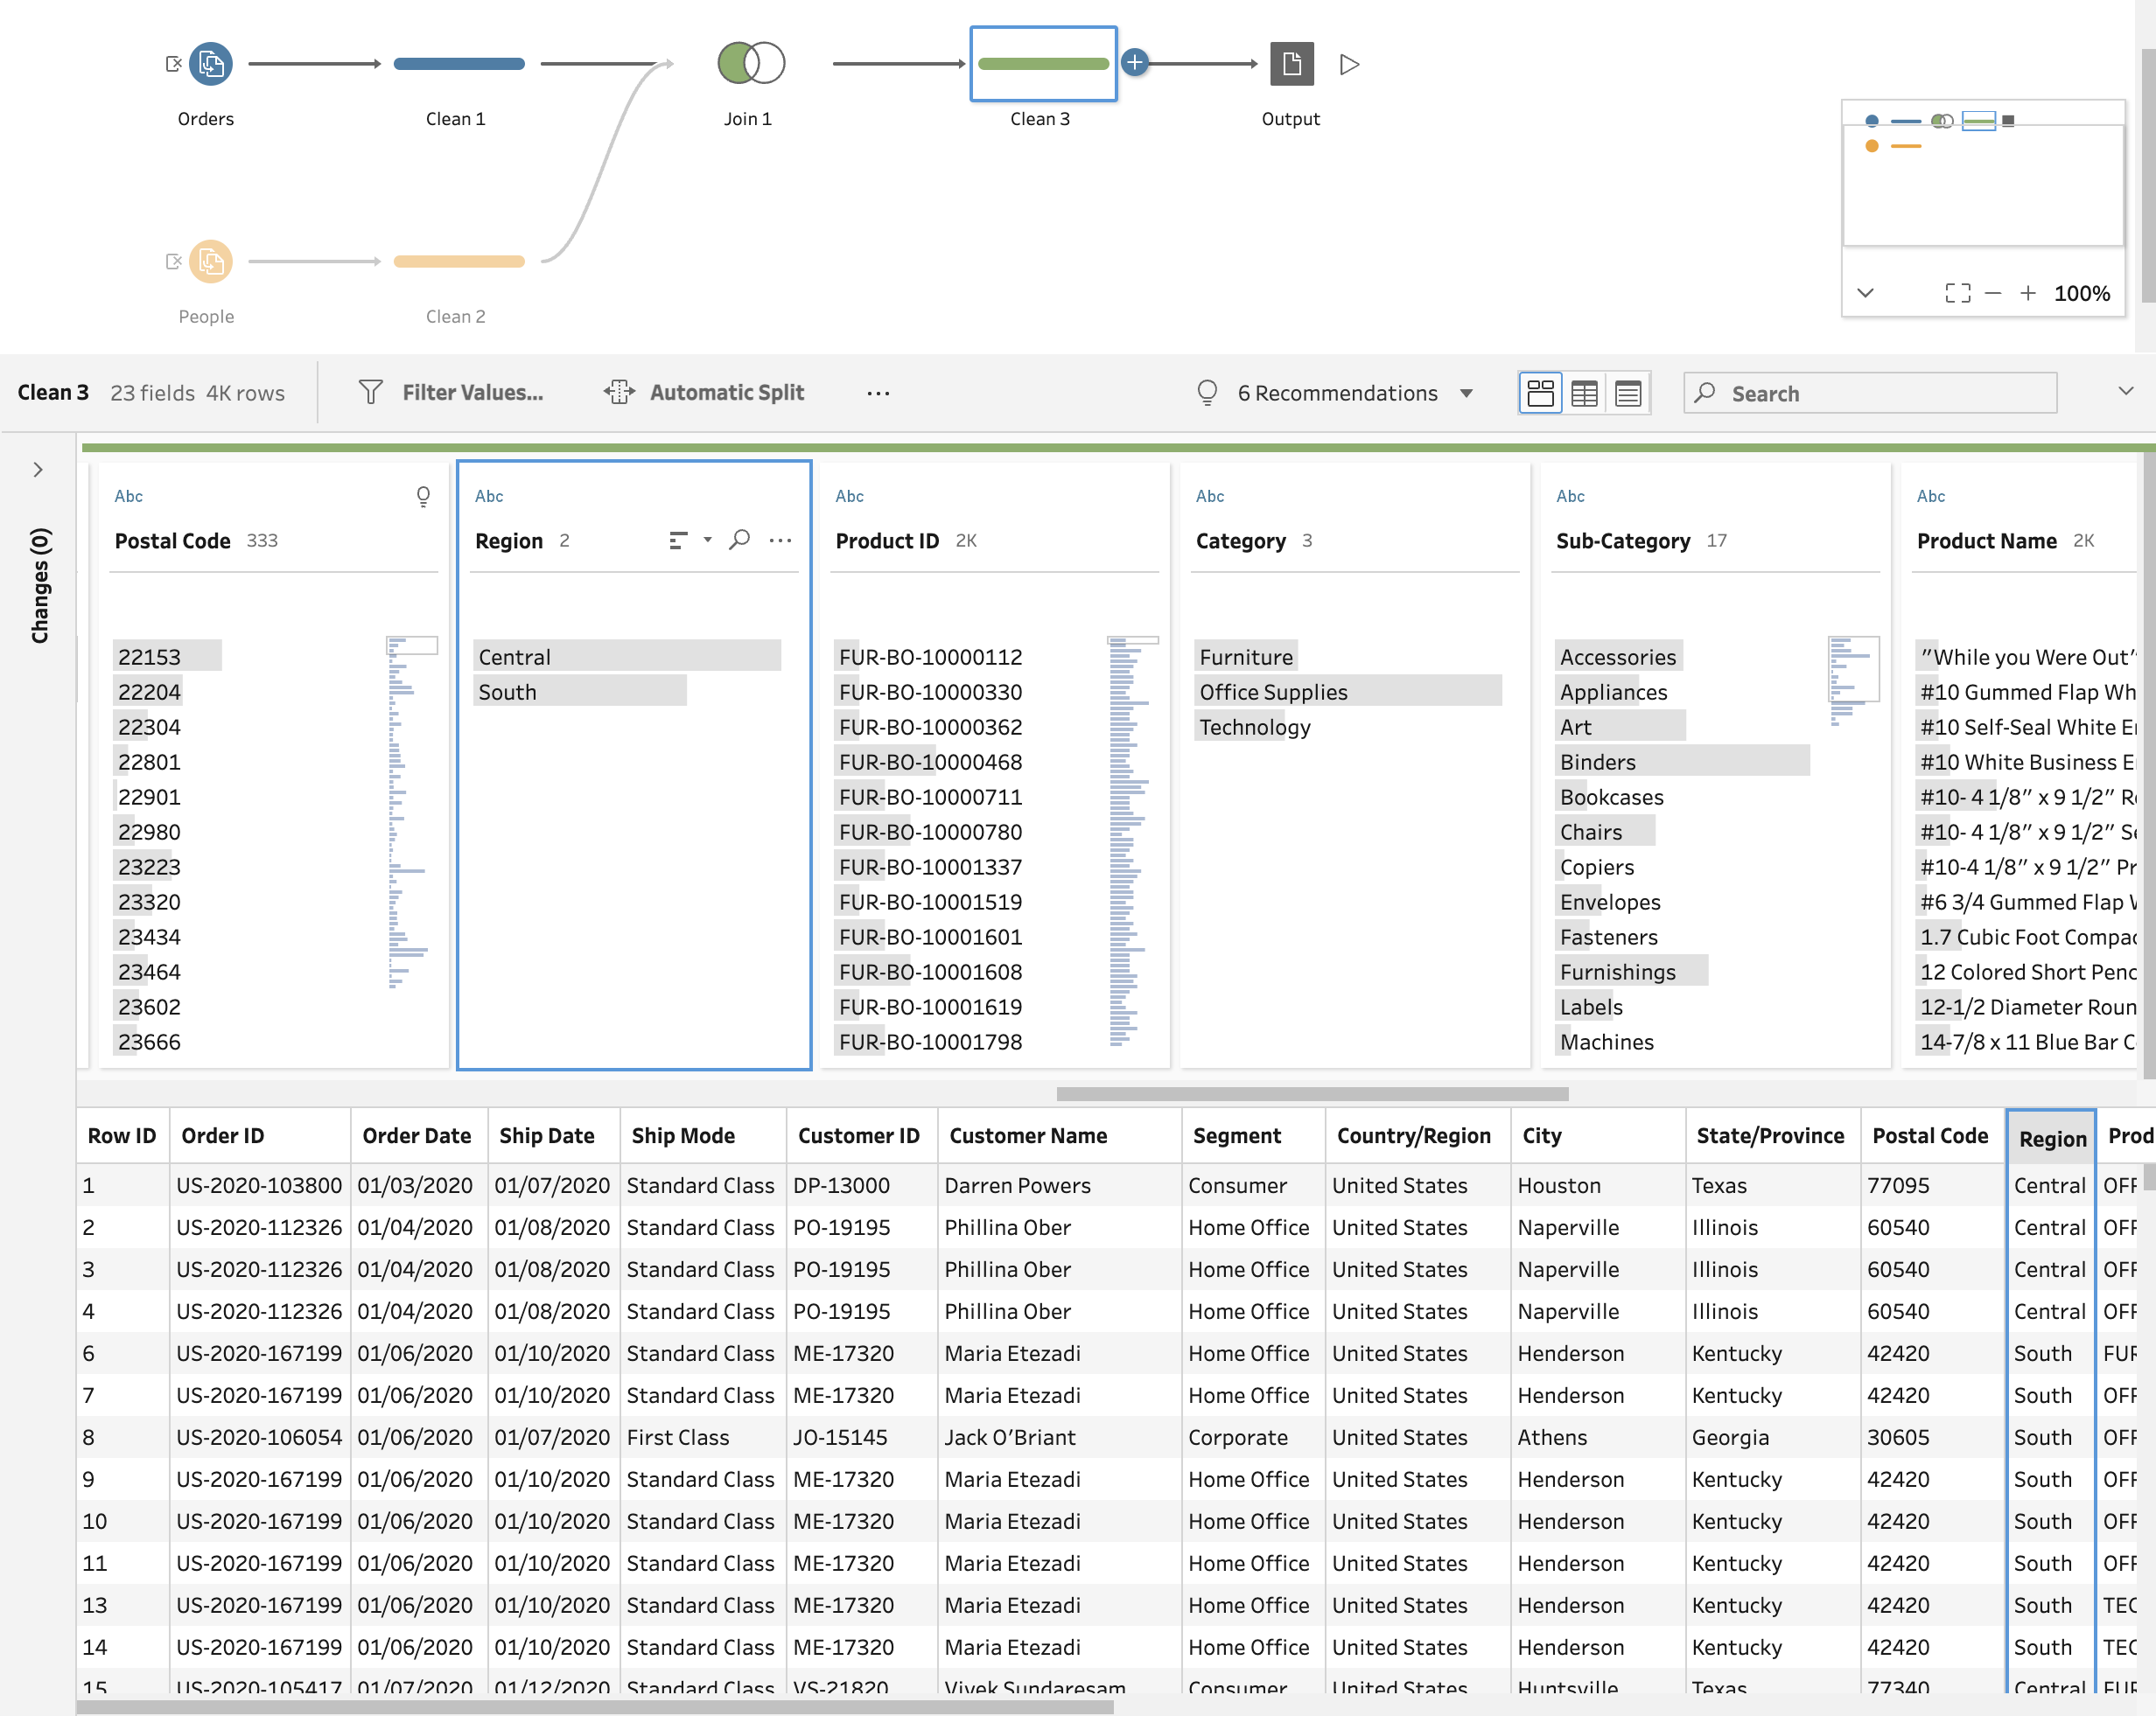
Task: Select Furniture in Category card
Action: point(1246,657)
